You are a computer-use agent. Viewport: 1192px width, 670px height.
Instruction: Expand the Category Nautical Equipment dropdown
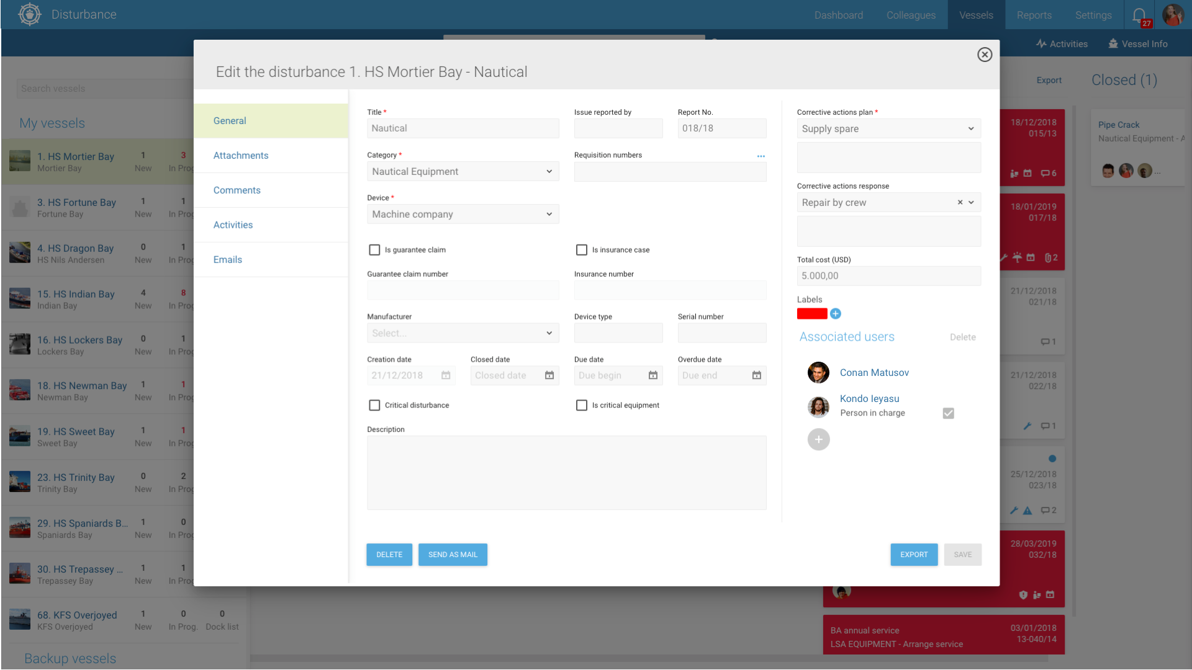pos(463,172)
